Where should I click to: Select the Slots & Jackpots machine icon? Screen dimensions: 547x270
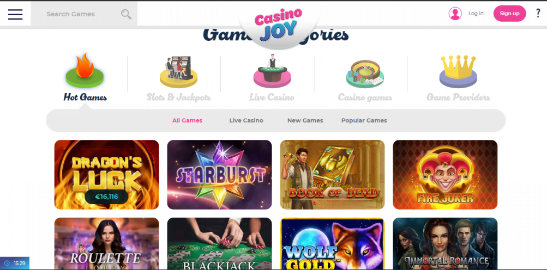(178, 72)
